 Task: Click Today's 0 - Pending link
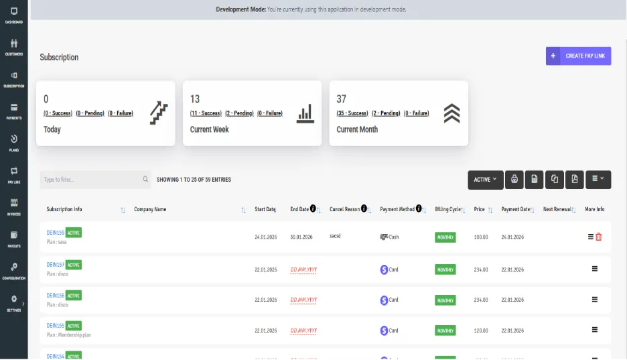click(x=90, y=113)
